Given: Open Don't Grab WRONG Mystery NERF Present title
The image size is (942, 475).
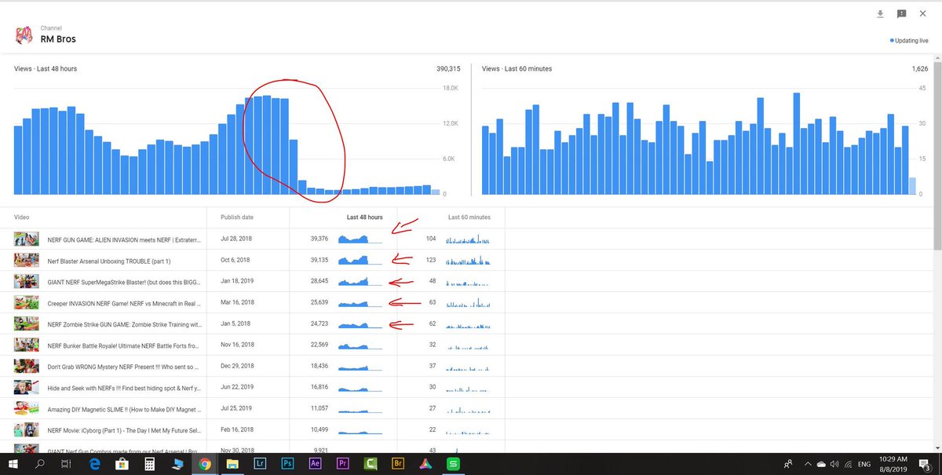Looking at the screenshot, I should point(124,366).
